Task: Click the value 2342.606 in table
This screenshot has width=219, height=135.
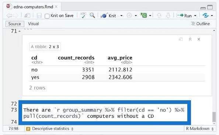Action: tap(121, 77)
